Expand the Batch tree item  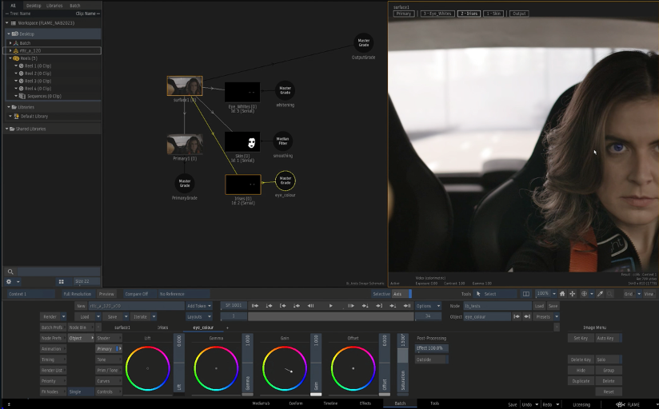coord(10,42)
